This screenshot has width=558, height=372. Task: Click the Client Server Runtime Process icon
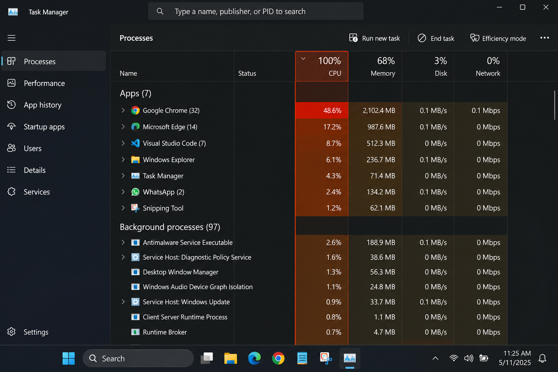[x=136, y=317]
